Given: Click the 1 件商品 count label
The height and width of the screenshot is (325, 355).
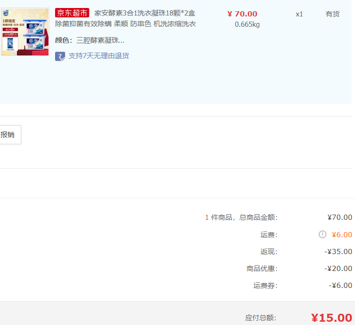Looking at the screenshot, I should click(x=218, y=217).
